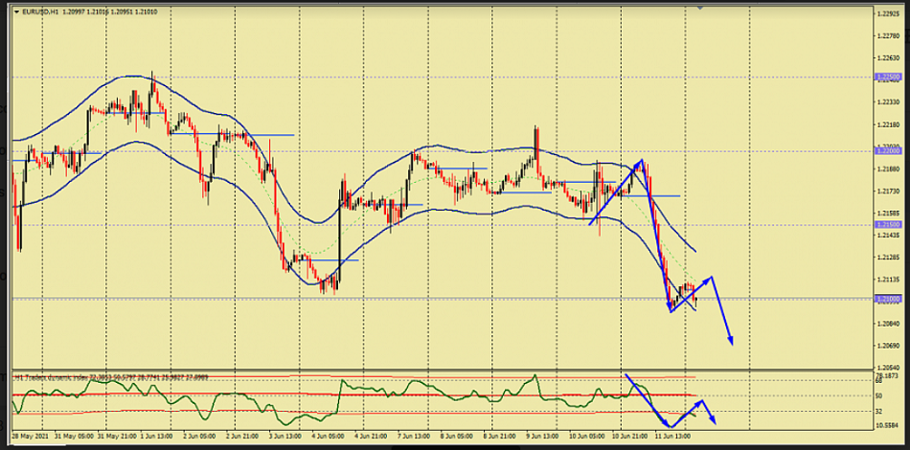910x450 pixels.
Task: Click the 1.22925 value on the price scale
Action: pyautogui.click(x=888, y=13)
